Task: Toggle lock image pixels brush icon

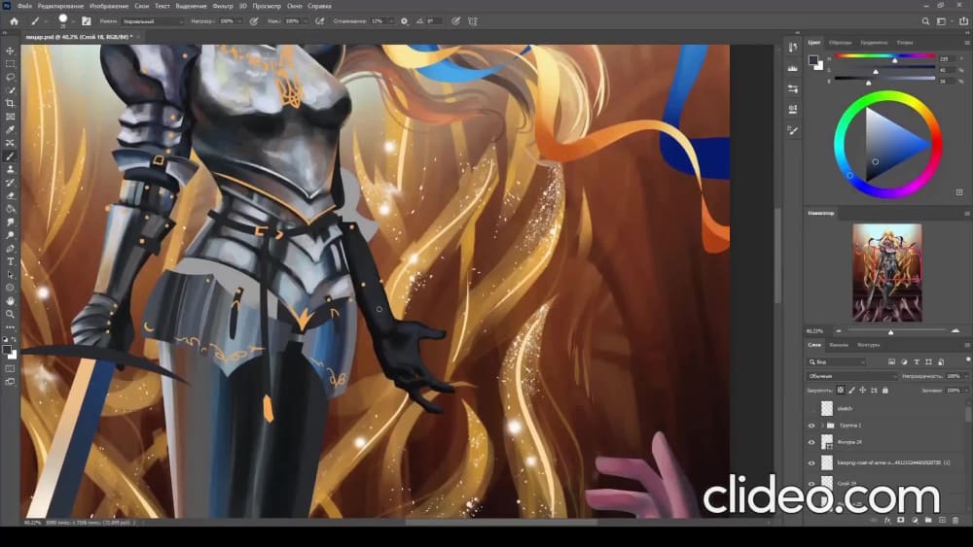Action: [x=851, y=391]
